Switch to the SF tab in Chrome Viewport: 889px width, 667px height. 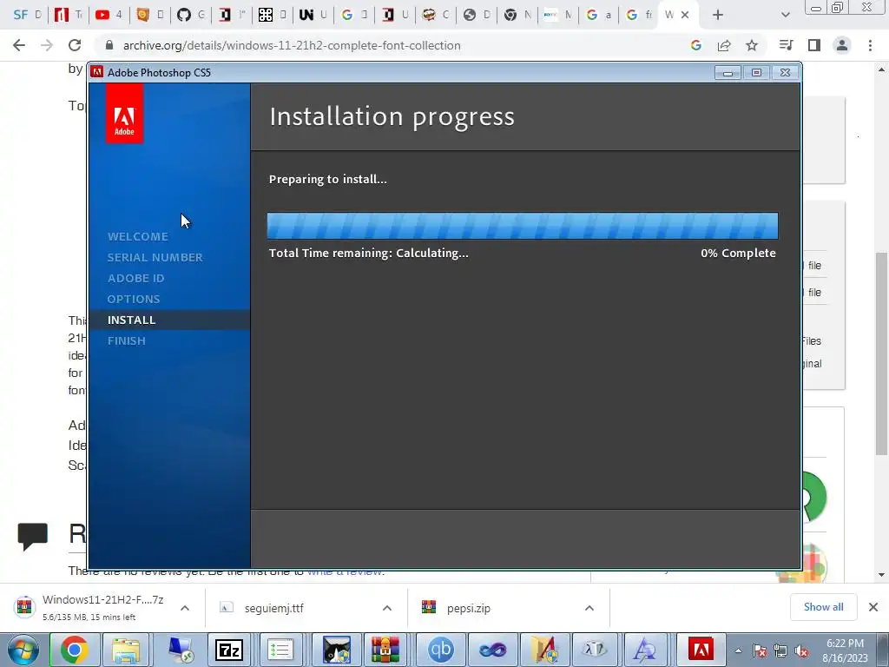[27, 15]
